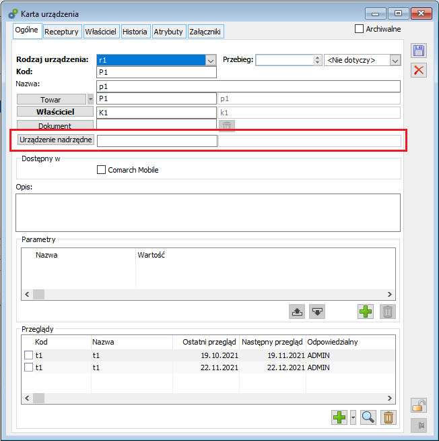
Task: Delete attached document trash icon
Action: (x=227, y=125)
